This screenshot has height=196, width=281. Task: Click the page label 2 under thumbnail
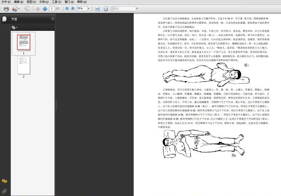[24, 76]
